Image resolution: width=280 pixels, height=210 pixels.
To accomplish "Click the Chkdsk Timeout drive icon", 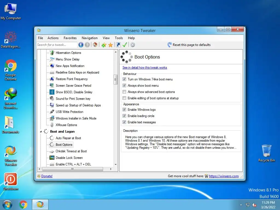I will click(52, 151).
